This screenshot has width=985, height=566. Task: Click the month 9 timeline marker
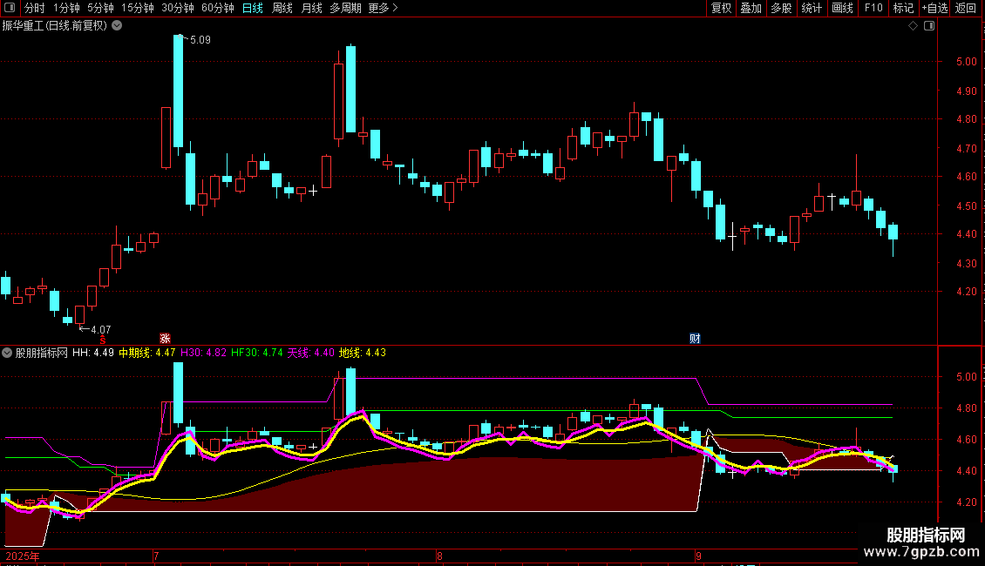click(x=698, y=556)
